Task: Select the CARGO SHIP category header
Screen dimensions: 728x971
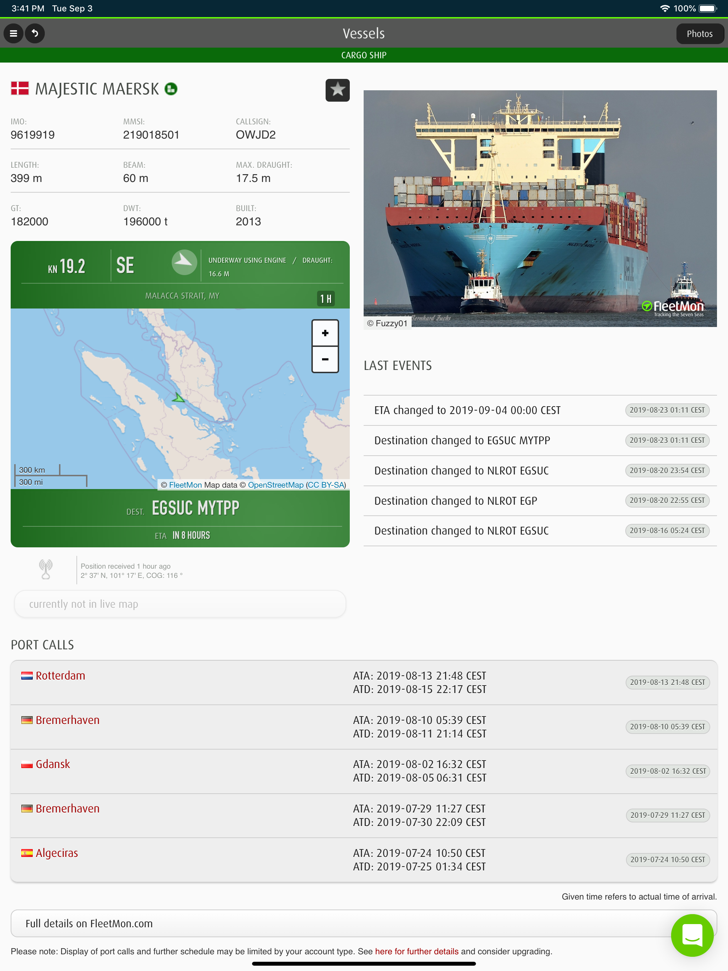Action: (364, 55)
